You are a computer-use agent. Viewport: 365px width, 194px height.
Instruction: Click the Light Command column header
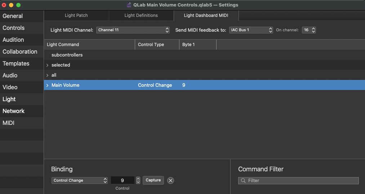[x=89, y=44]
